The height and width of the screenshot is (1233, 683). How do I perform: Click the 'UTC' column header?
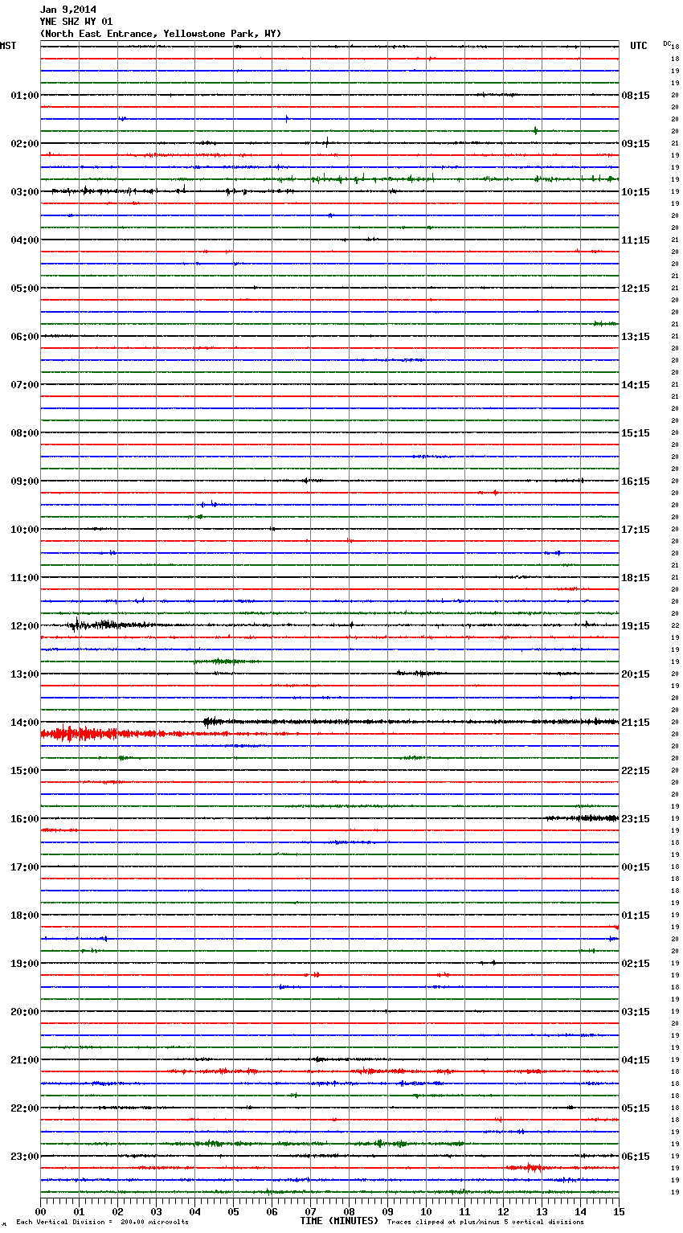(639, 46)
